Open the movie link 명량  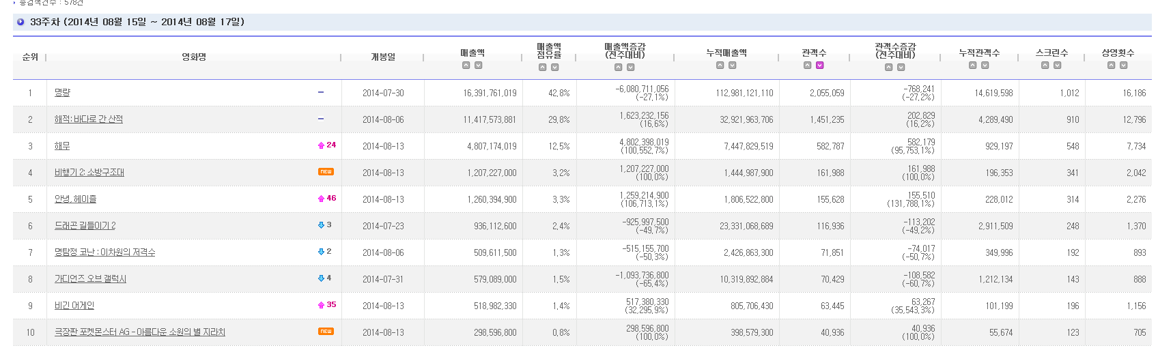(62, 93)
